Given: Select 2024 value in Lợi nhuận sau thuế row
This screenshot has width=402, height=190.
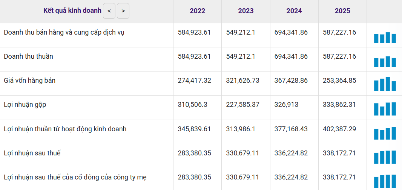Looking at the screenshot, I should [x=291, y=153].
